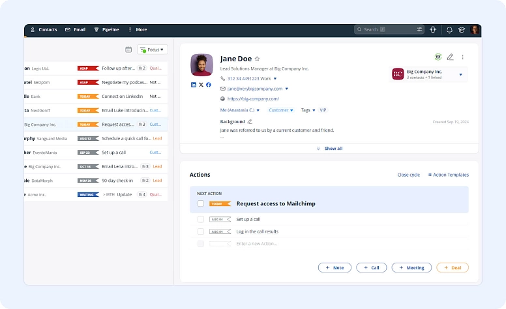
Task: Edit the Background note pencil icon
Action: (x=250, y=122)
